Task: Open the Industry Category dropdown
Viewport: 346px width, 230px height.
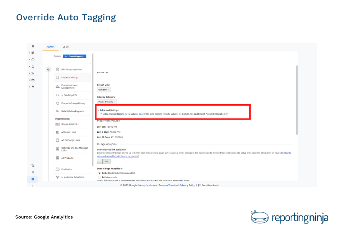Action: click(x=106, y=102)
